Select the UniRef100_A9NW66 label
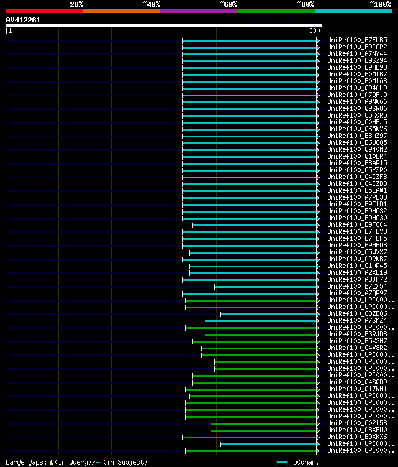 click(357, 101)
